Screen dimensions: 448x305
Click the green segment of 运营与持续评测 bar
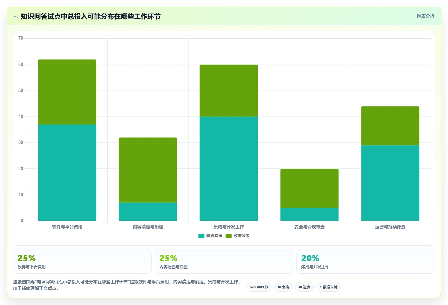pos(390,126)
